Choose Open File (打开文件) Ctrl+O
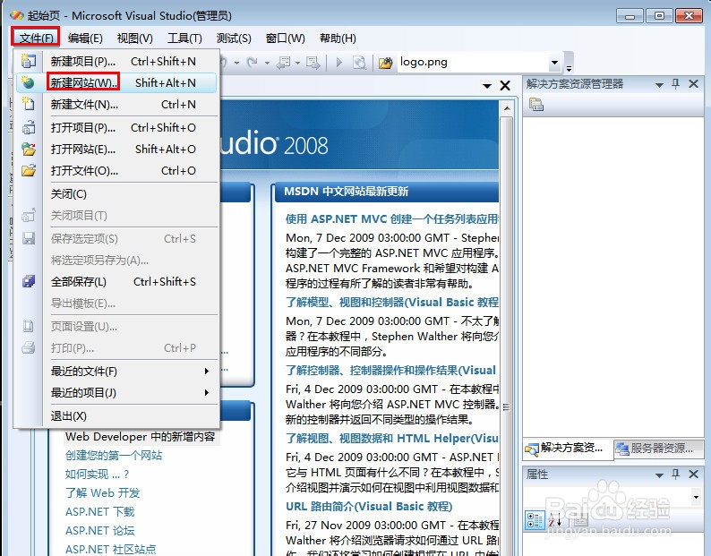 pyautogui.click(x=117, y=170)
